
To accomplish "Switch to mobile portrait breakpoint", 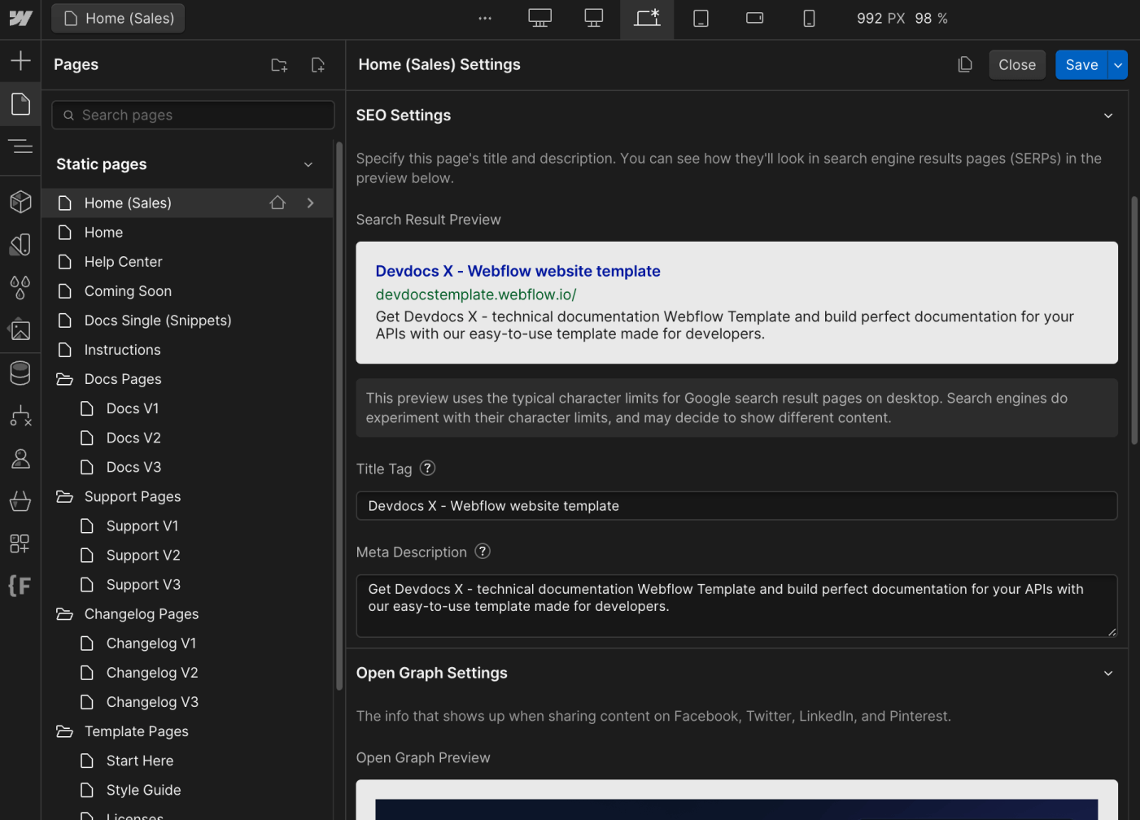I will point(809,18).
